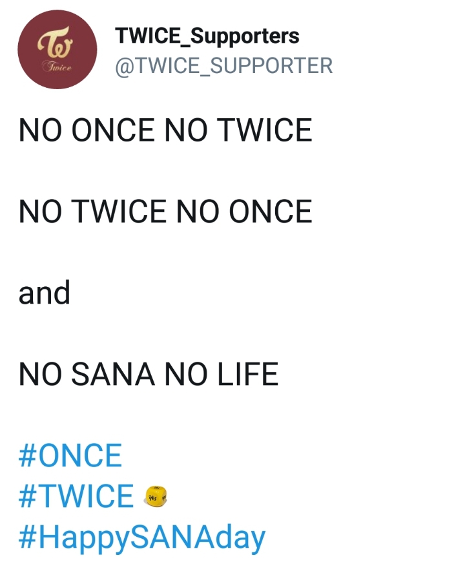Visit the @TWICE_SUPPORTER handle
Screen dimensions: 465x573
pyautogui.click(x=223, y=66)
